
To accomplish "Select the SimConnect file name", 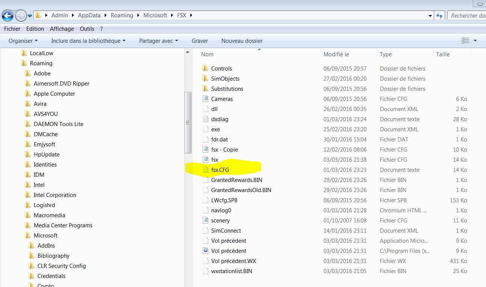I will [226, 230].
